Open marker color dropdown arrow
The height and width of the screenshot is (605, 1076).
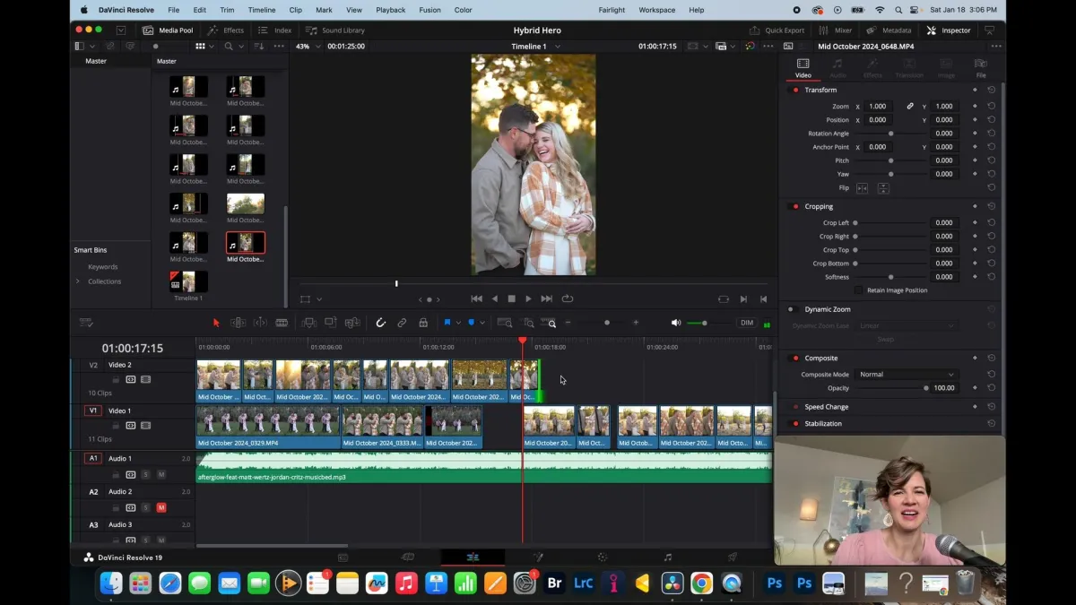pyautogui.click(x=482, y=323)
